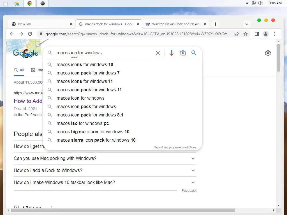Viewport: 287px width, 215px height.
Task: Pick suggestion macos icons for windows 11
Action: [123, 81]
